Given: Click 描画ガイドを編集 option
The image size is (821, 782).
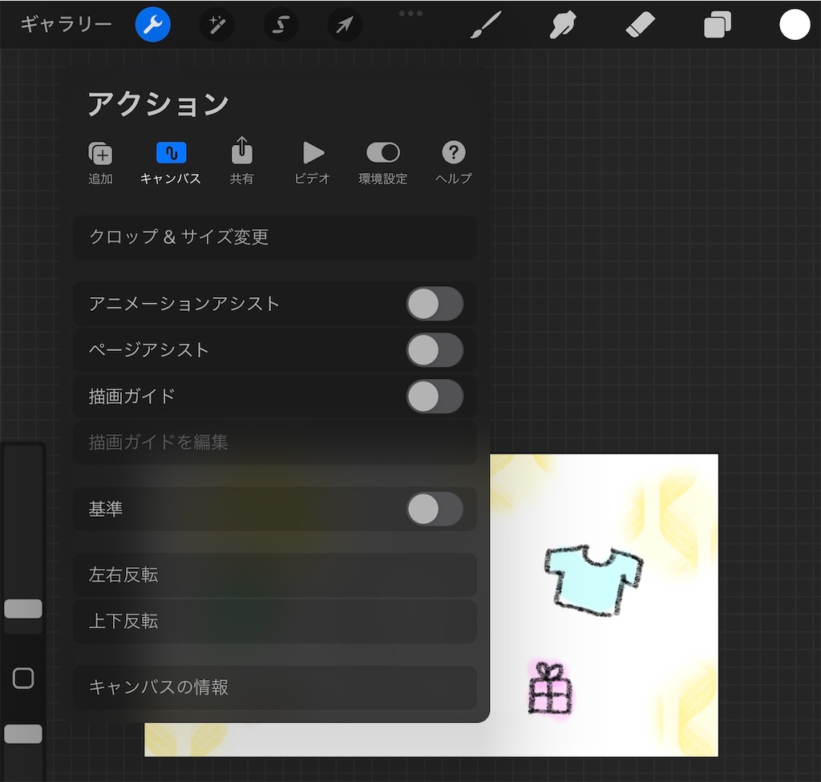Looking at the screenshot, I should (x=275, y=442).
